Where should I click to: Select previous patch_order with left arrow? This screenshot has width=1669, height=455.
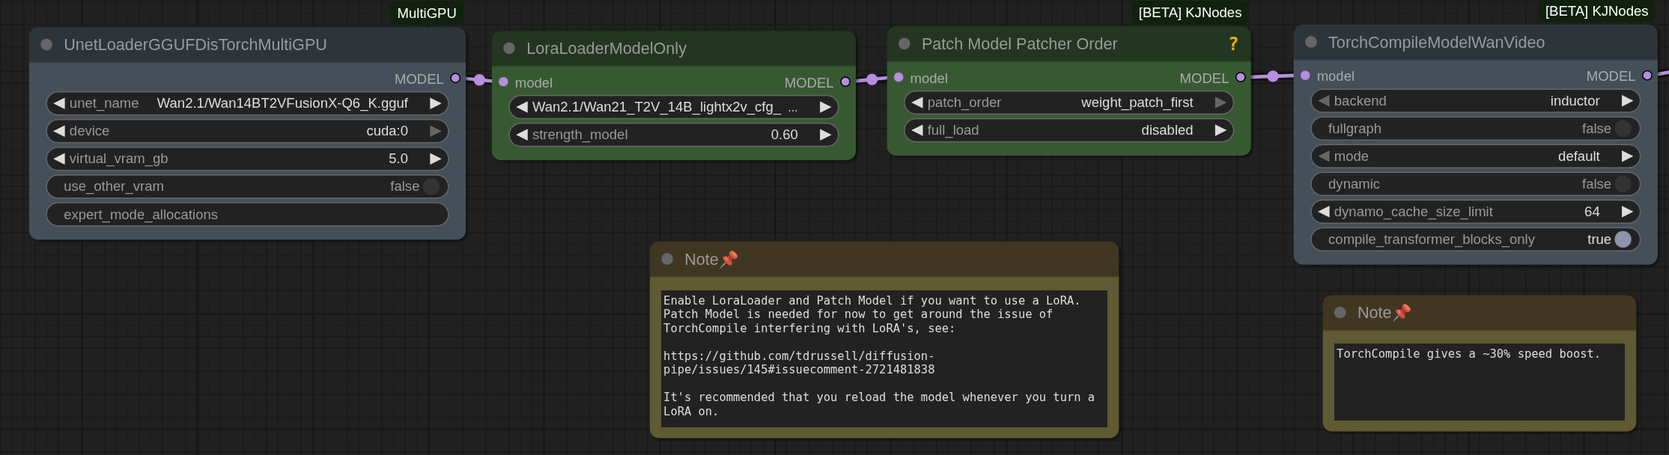pos(917,103)
